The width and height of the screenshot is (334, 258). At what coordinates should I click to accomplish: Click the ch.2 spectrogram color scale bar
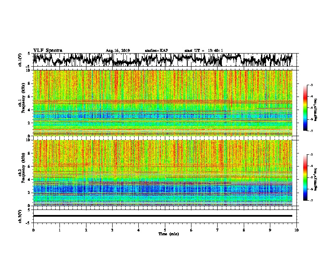point(305,177)
